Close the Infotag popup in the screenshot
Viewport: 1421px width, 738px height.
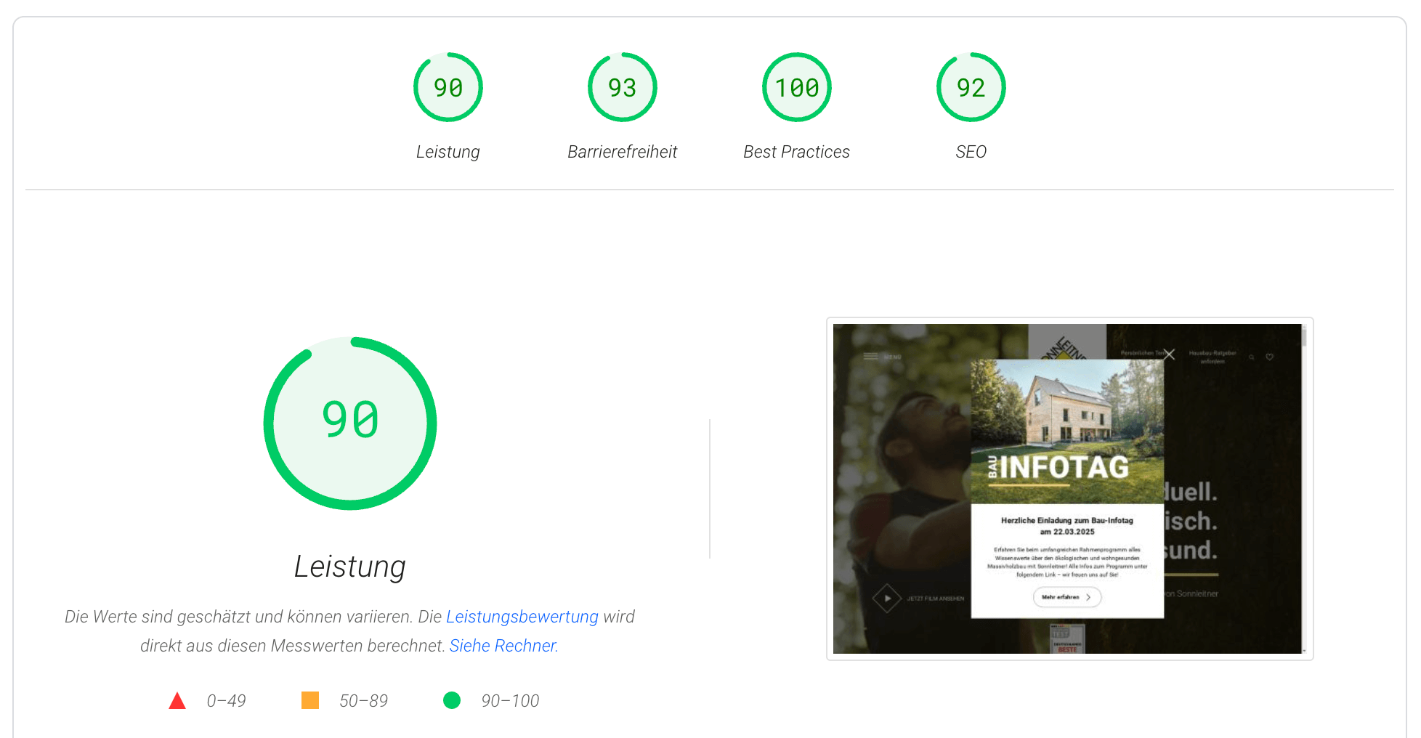pyautogui.click(x=1168, y=354)
